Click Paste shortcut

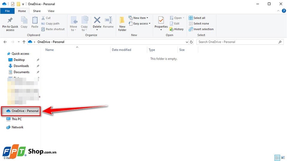53,29
